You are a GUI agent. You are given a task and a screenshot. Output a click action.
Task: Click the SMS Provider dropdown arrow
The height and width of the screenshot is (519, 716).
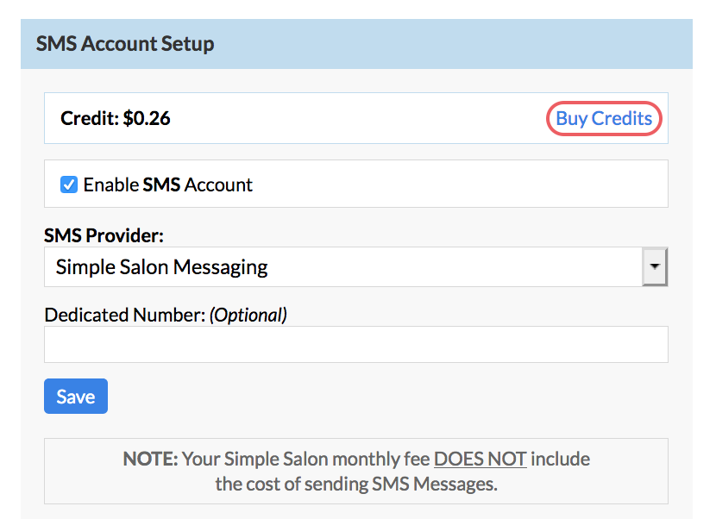click(x=656, y=267)
